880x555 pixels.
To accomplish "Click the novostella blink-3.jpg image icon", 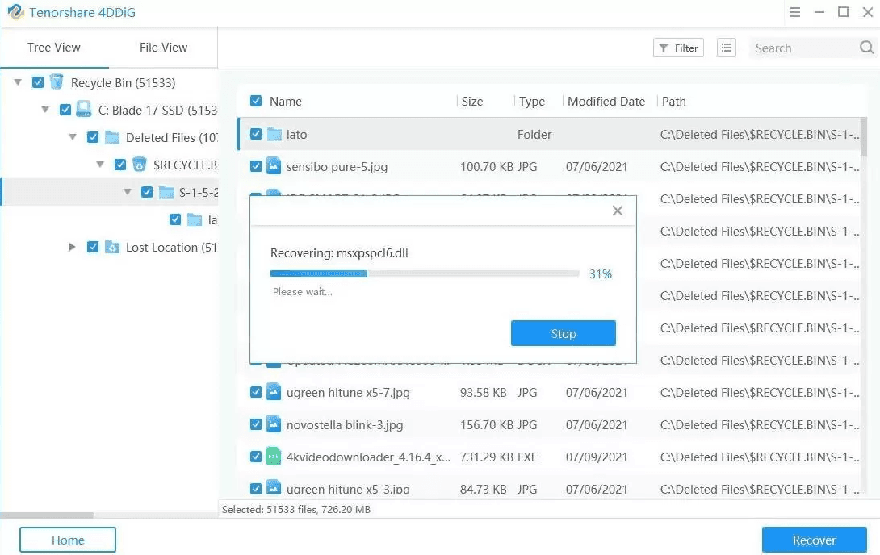I will 274,424.
